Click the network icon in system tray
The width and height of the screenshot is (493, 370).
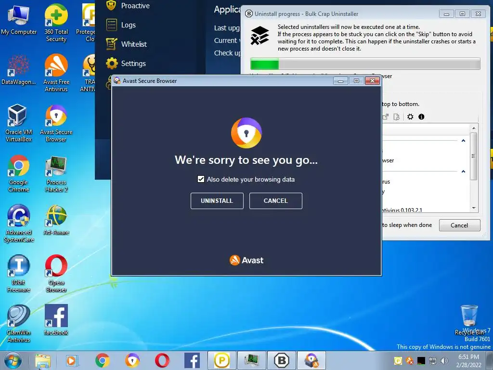pos(433,361)
